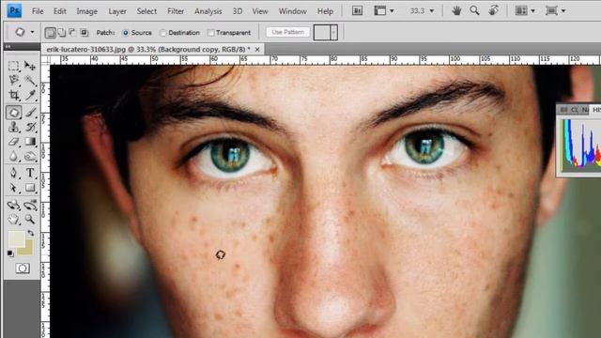Screen dimensions: 601x338
Task: Launch Adobe Bridge from the application bar
Action: pos(357,10)
